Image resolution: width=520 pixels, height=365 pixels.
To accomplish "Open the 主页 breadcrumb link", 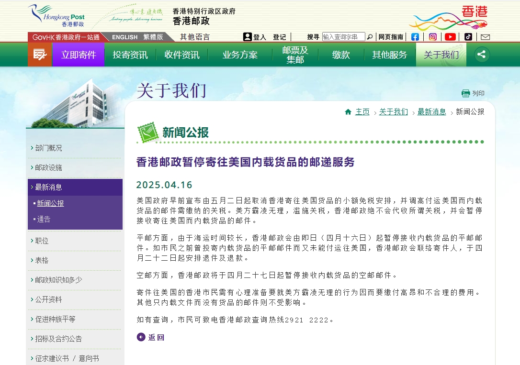I will pyautogui.click(x=362, y=112).
